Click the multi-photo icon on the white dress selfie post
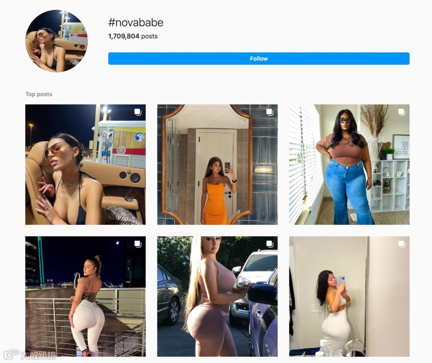Viewport: 432px width, 363px height. click(x=402, y=244)
